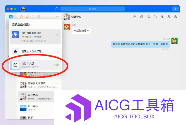Add a member with the person-plus icon
186x125 pixels.
pos(169,17)
